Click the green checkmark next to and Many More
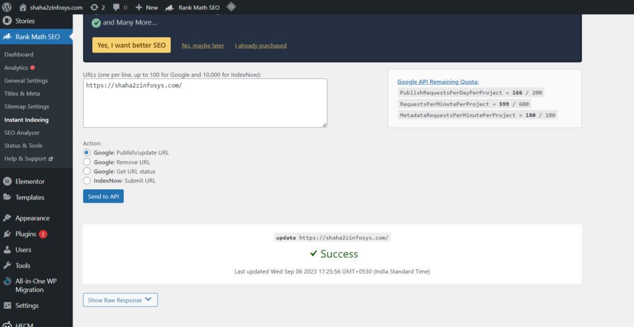Viewport: 634px width, 327px height. tap(96, 23)
